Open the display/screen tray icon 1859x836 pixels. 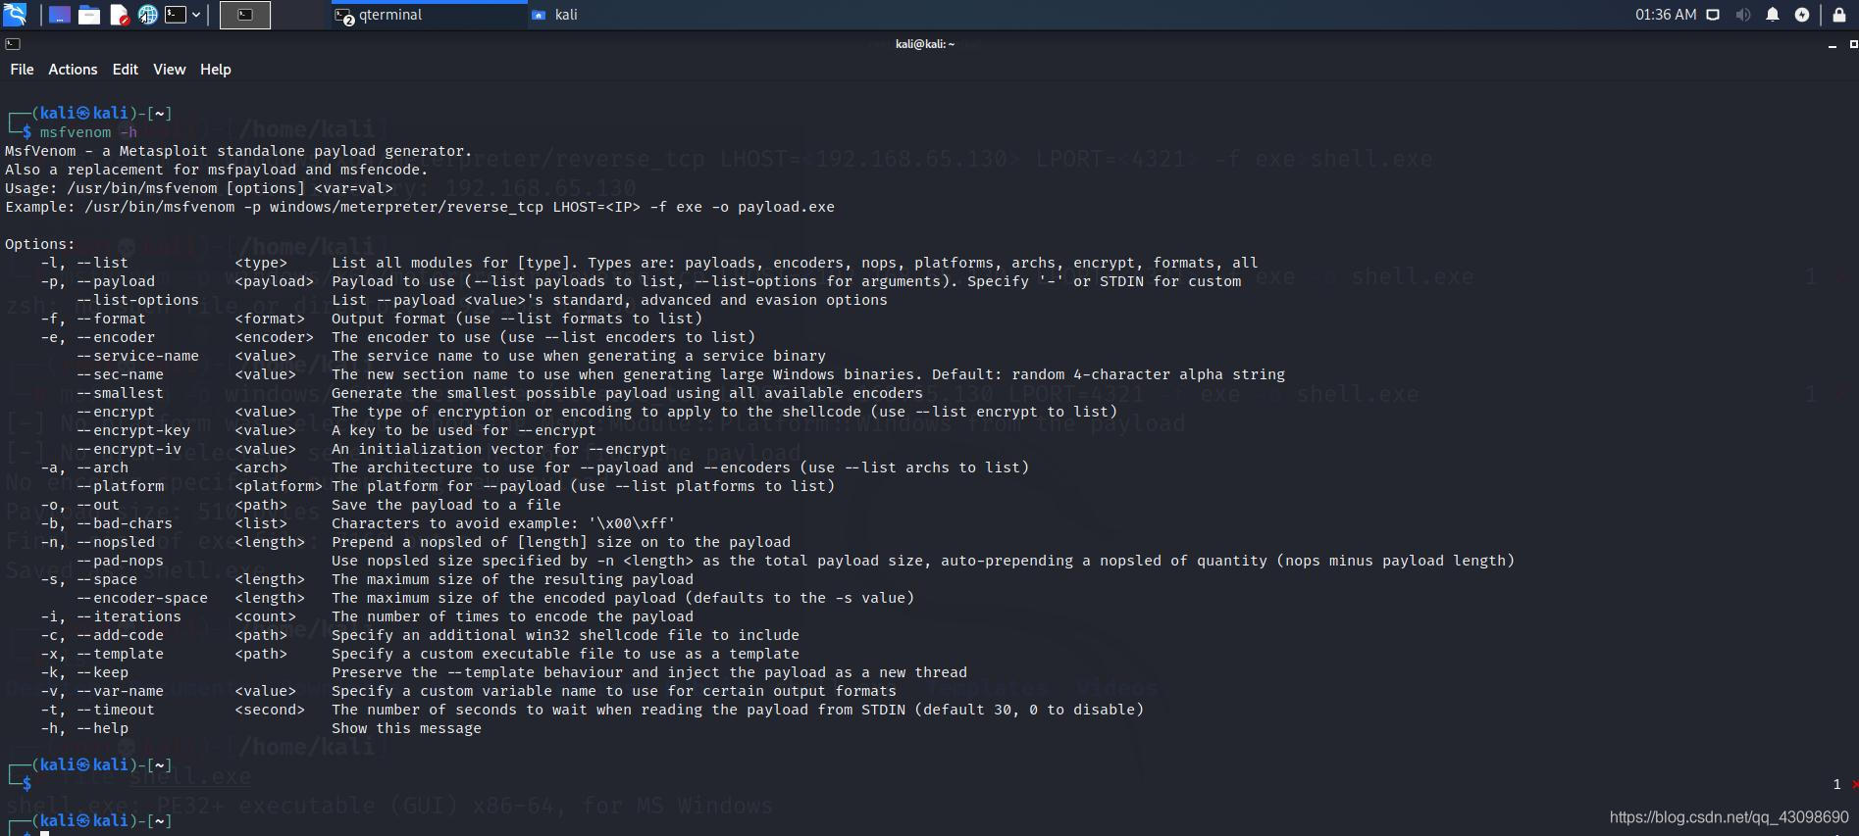point(1713,15)
